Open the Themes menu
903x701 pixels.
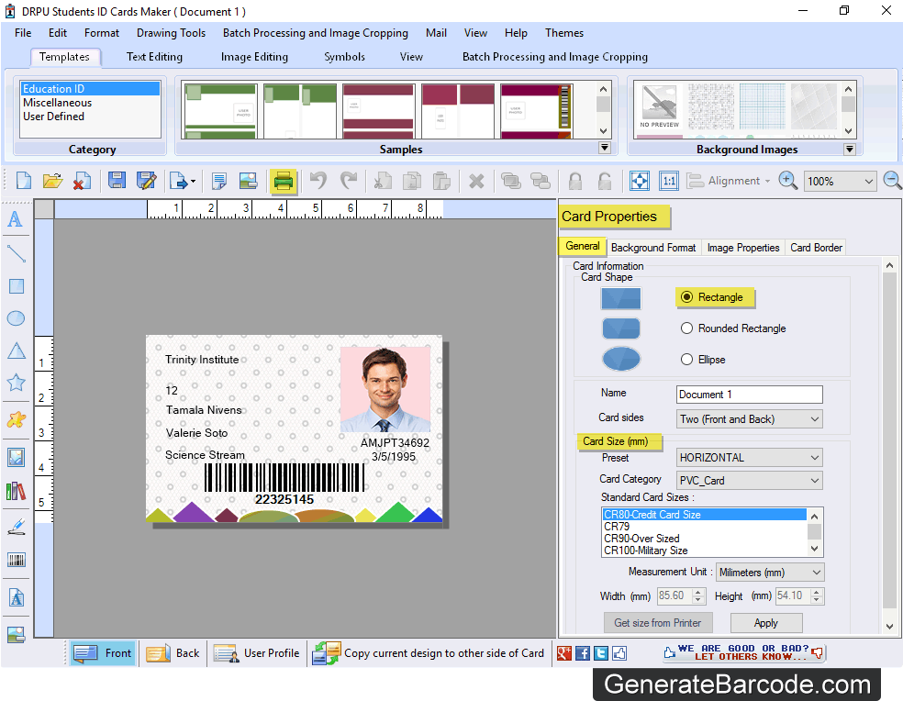[x=564, y=33]
